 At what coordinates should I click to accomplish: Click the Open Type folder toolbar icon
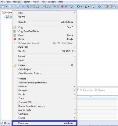tap(107, 6)
